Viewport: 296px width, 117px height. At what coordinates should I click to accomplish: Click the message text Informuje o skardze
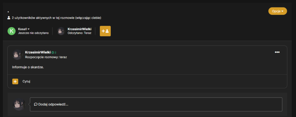tap(28, 67)
